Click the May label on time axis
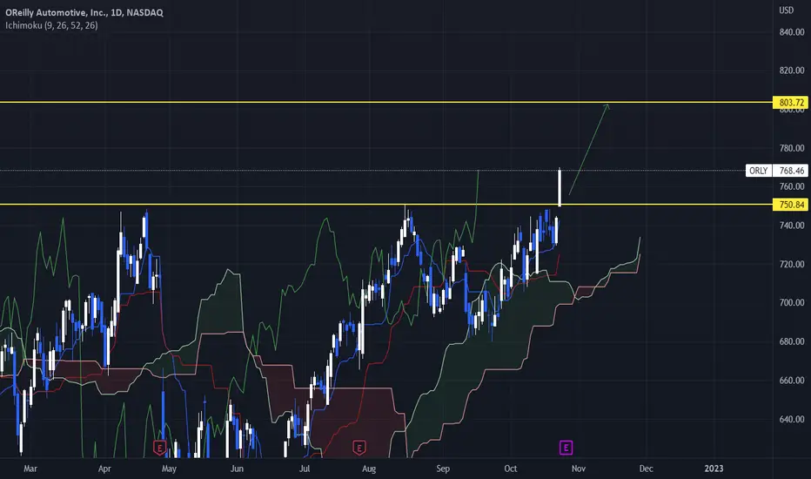The width and height of the screenshot is (811, 479). [169, 469]
